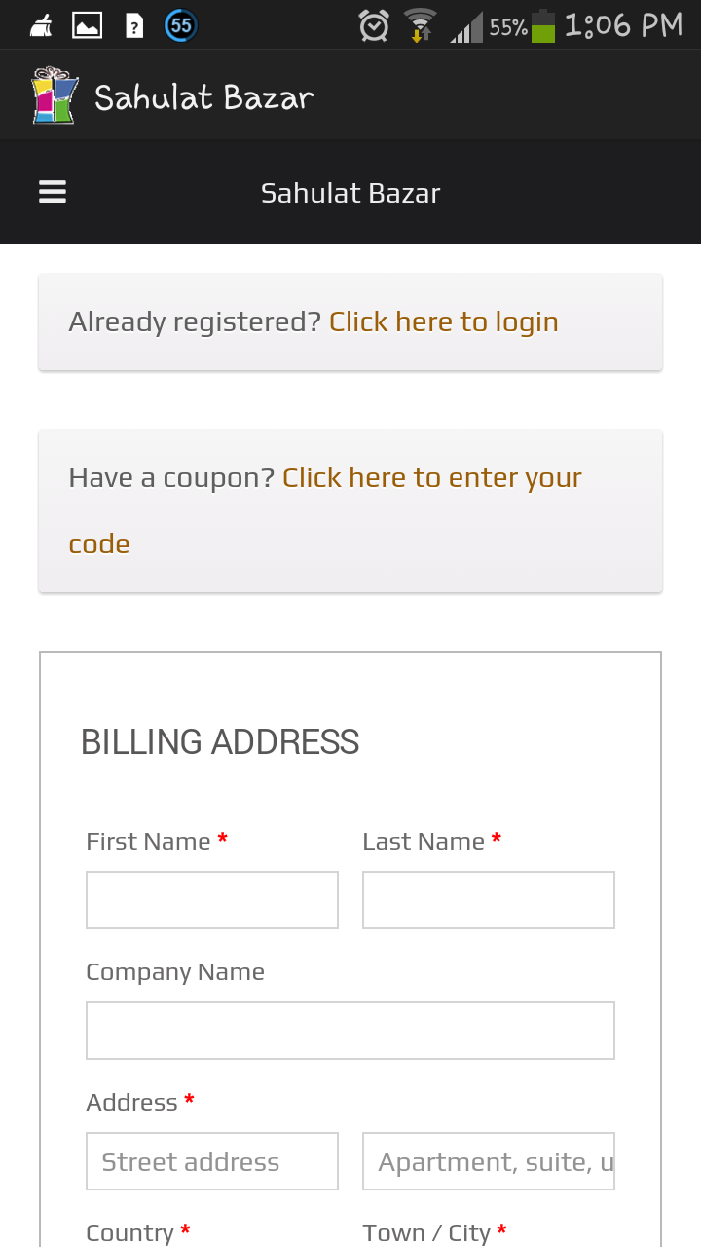Focus the Last Name field
The height and width of the screenshot is (1247, 701).
pyautogui.click(x=489, y=900)
